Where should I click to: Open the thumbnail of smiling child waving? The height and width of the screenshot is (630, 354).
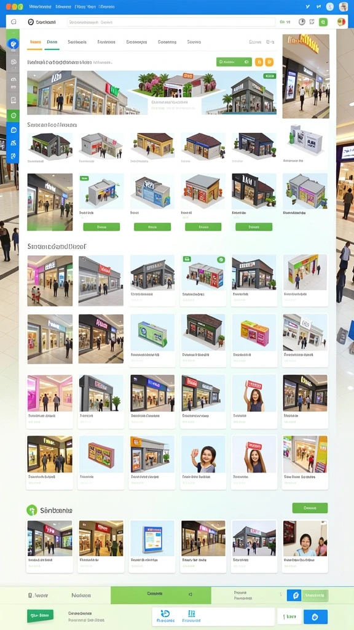tap(203, 455)
